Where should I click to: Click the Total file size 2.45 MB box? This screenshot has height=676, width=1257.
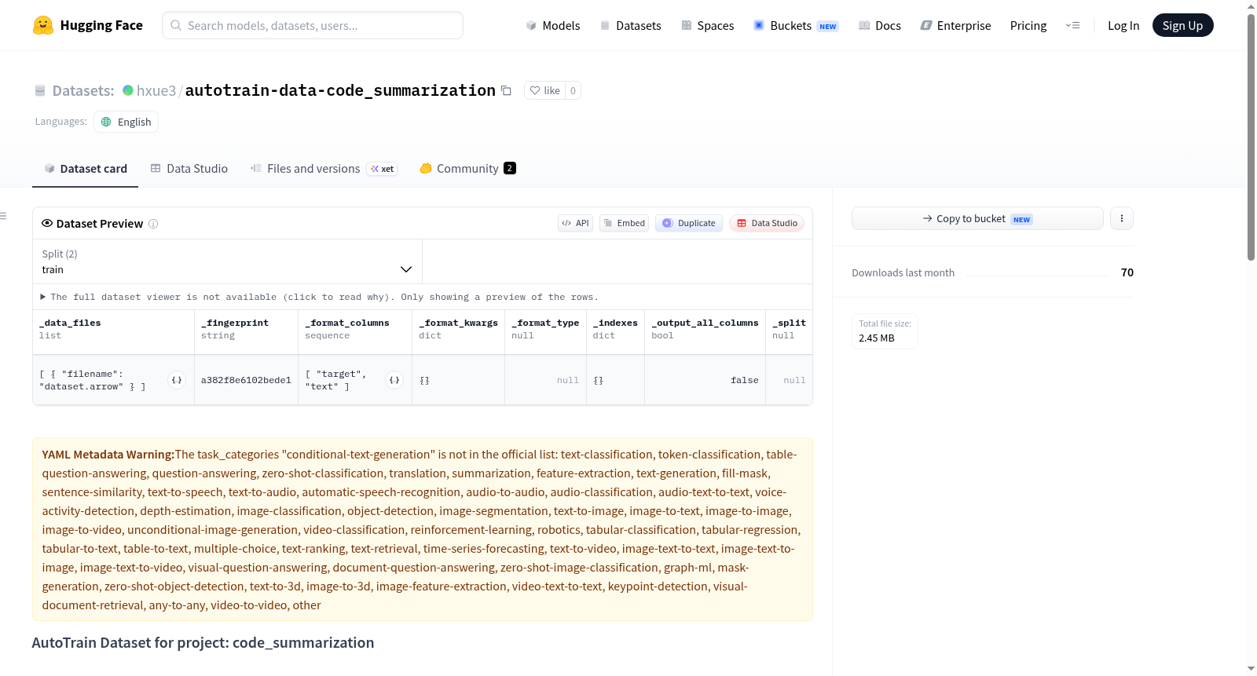click(x=885, y=331)
